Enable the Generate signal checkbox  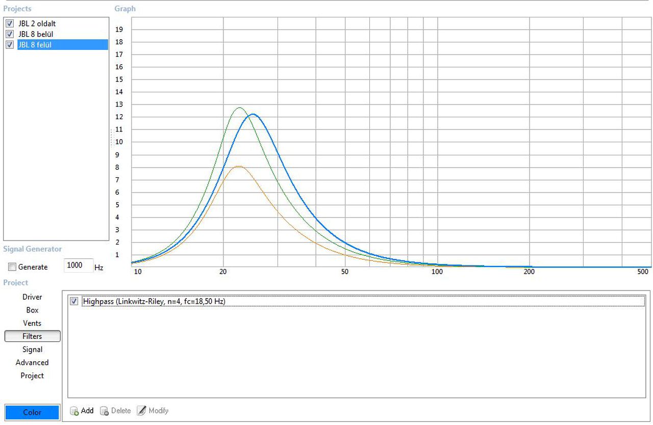12,267
